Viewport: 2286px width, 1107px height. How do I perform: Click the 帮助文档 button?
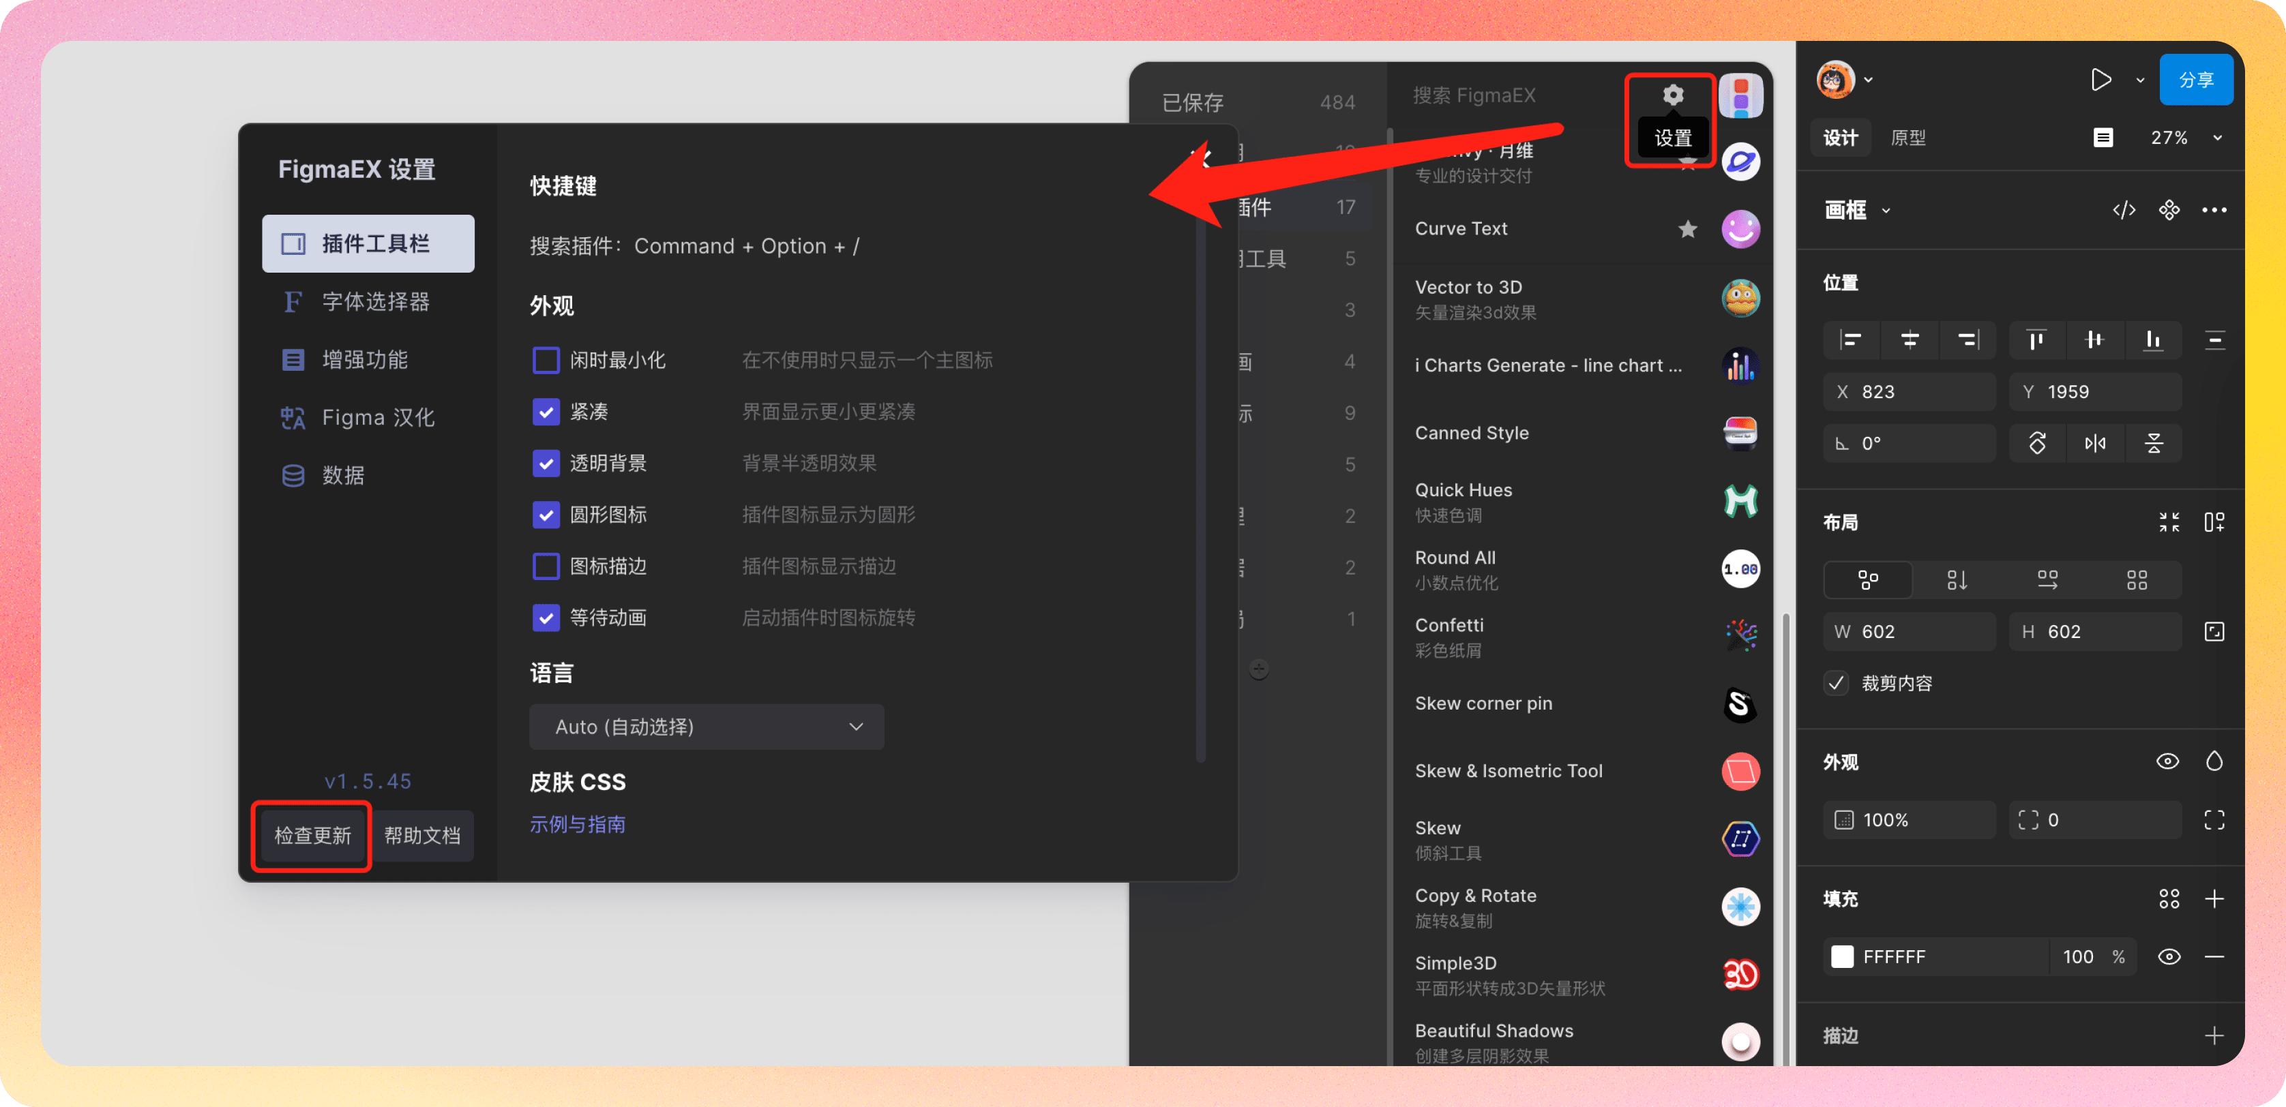click(422, 836)
